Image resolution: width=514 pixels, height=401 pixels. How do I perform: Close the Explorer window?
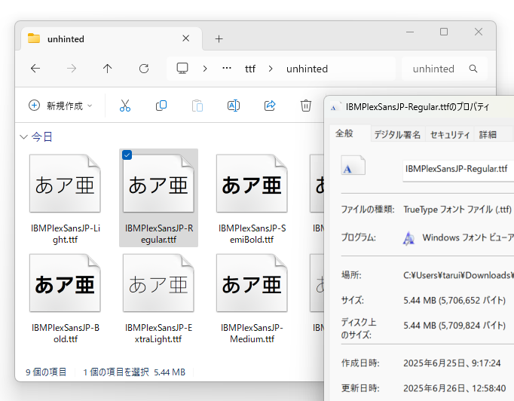point(479,32)
